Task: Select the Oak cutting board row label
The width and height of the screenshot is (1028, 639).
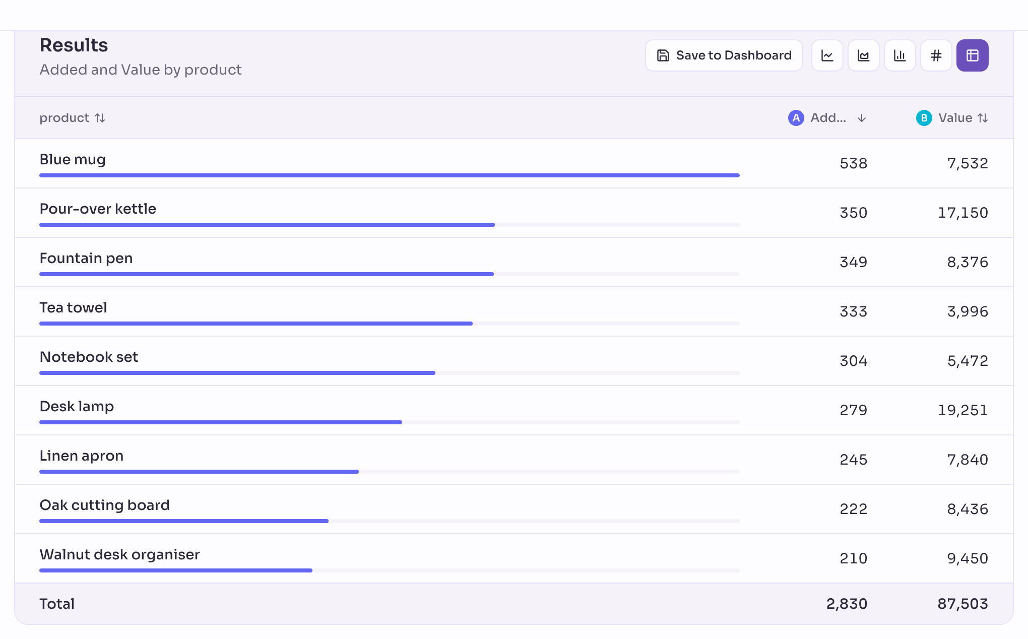Action: click(105, 505)
